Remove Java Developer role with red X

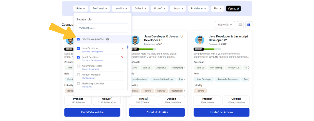[122, 48]
